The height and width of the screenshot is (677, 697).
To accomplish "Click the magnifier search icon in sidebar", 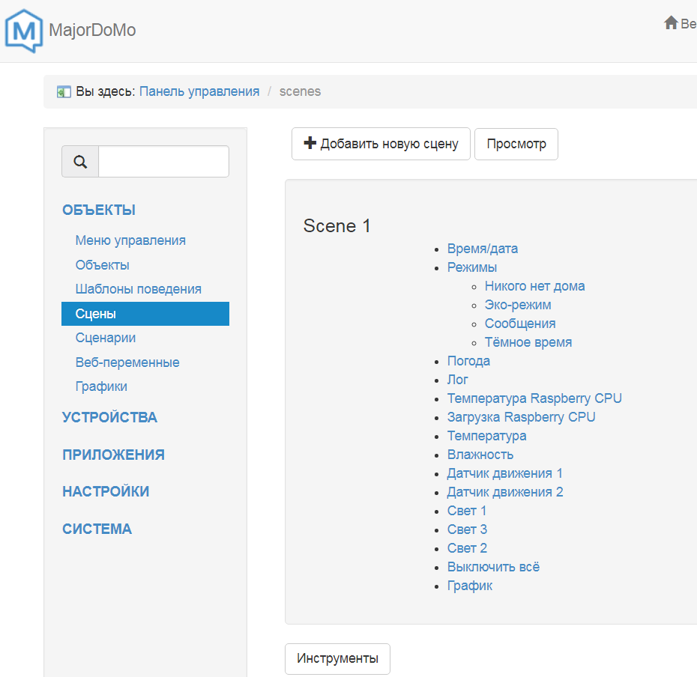I will pos(80,162).
